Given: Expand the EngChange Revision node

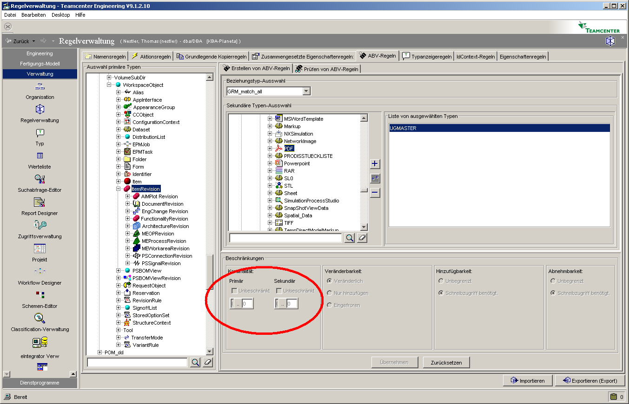Looking at the screenshot, I should (x=128, y=211).
